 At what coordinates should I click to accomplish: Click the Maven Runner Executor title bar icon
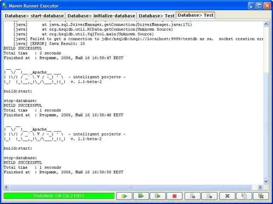click(5, 6)
